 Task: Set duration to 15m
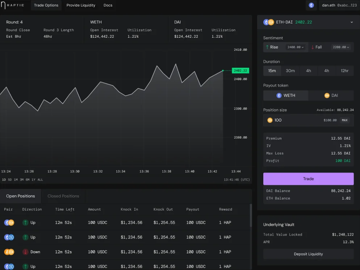(272, 71)
